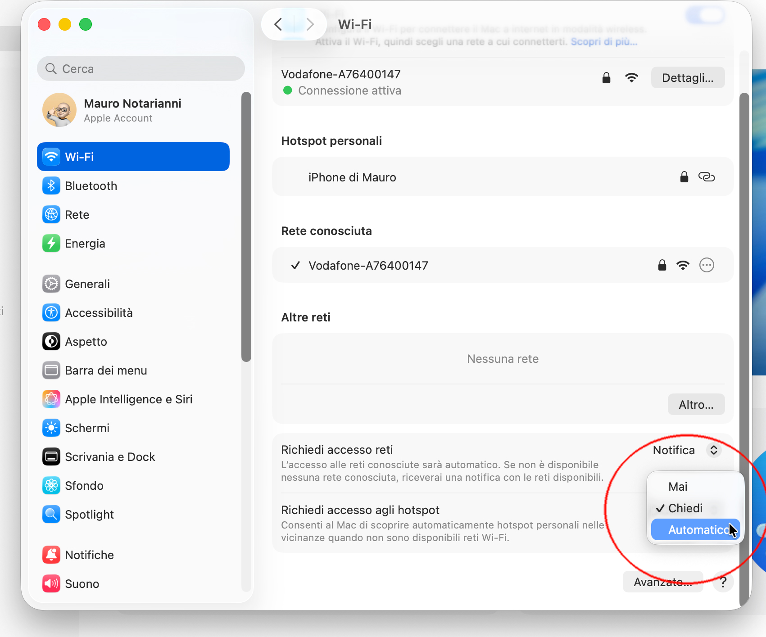
Task: Open Dettagli for the connected network
Action: pos(688,78)
